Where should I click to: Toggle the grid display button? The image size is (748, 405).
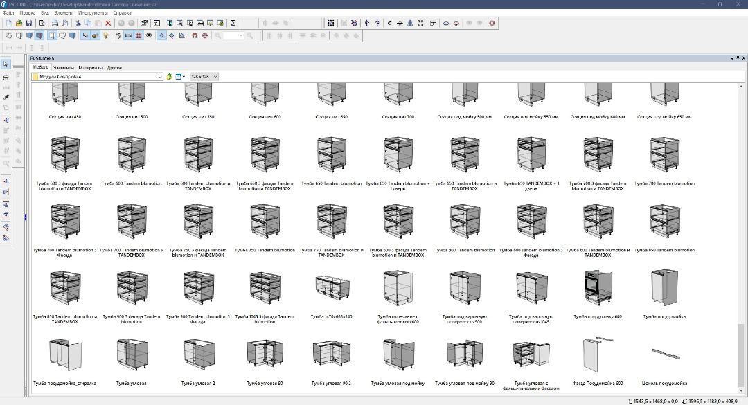pos(139,35)
